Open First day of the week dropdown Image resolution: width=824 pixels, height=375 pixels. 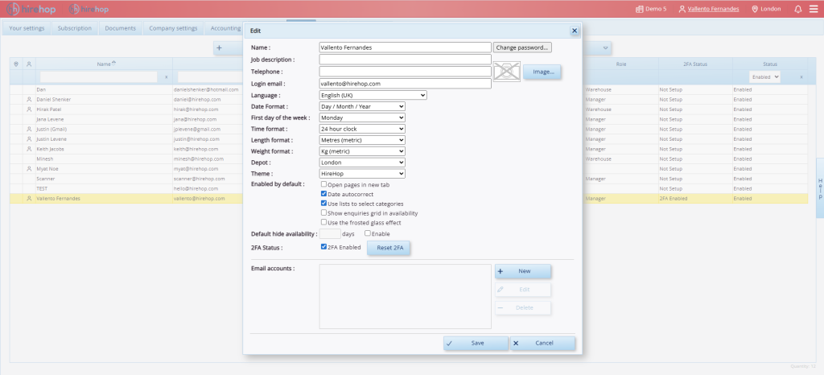(x=362, y=117)
